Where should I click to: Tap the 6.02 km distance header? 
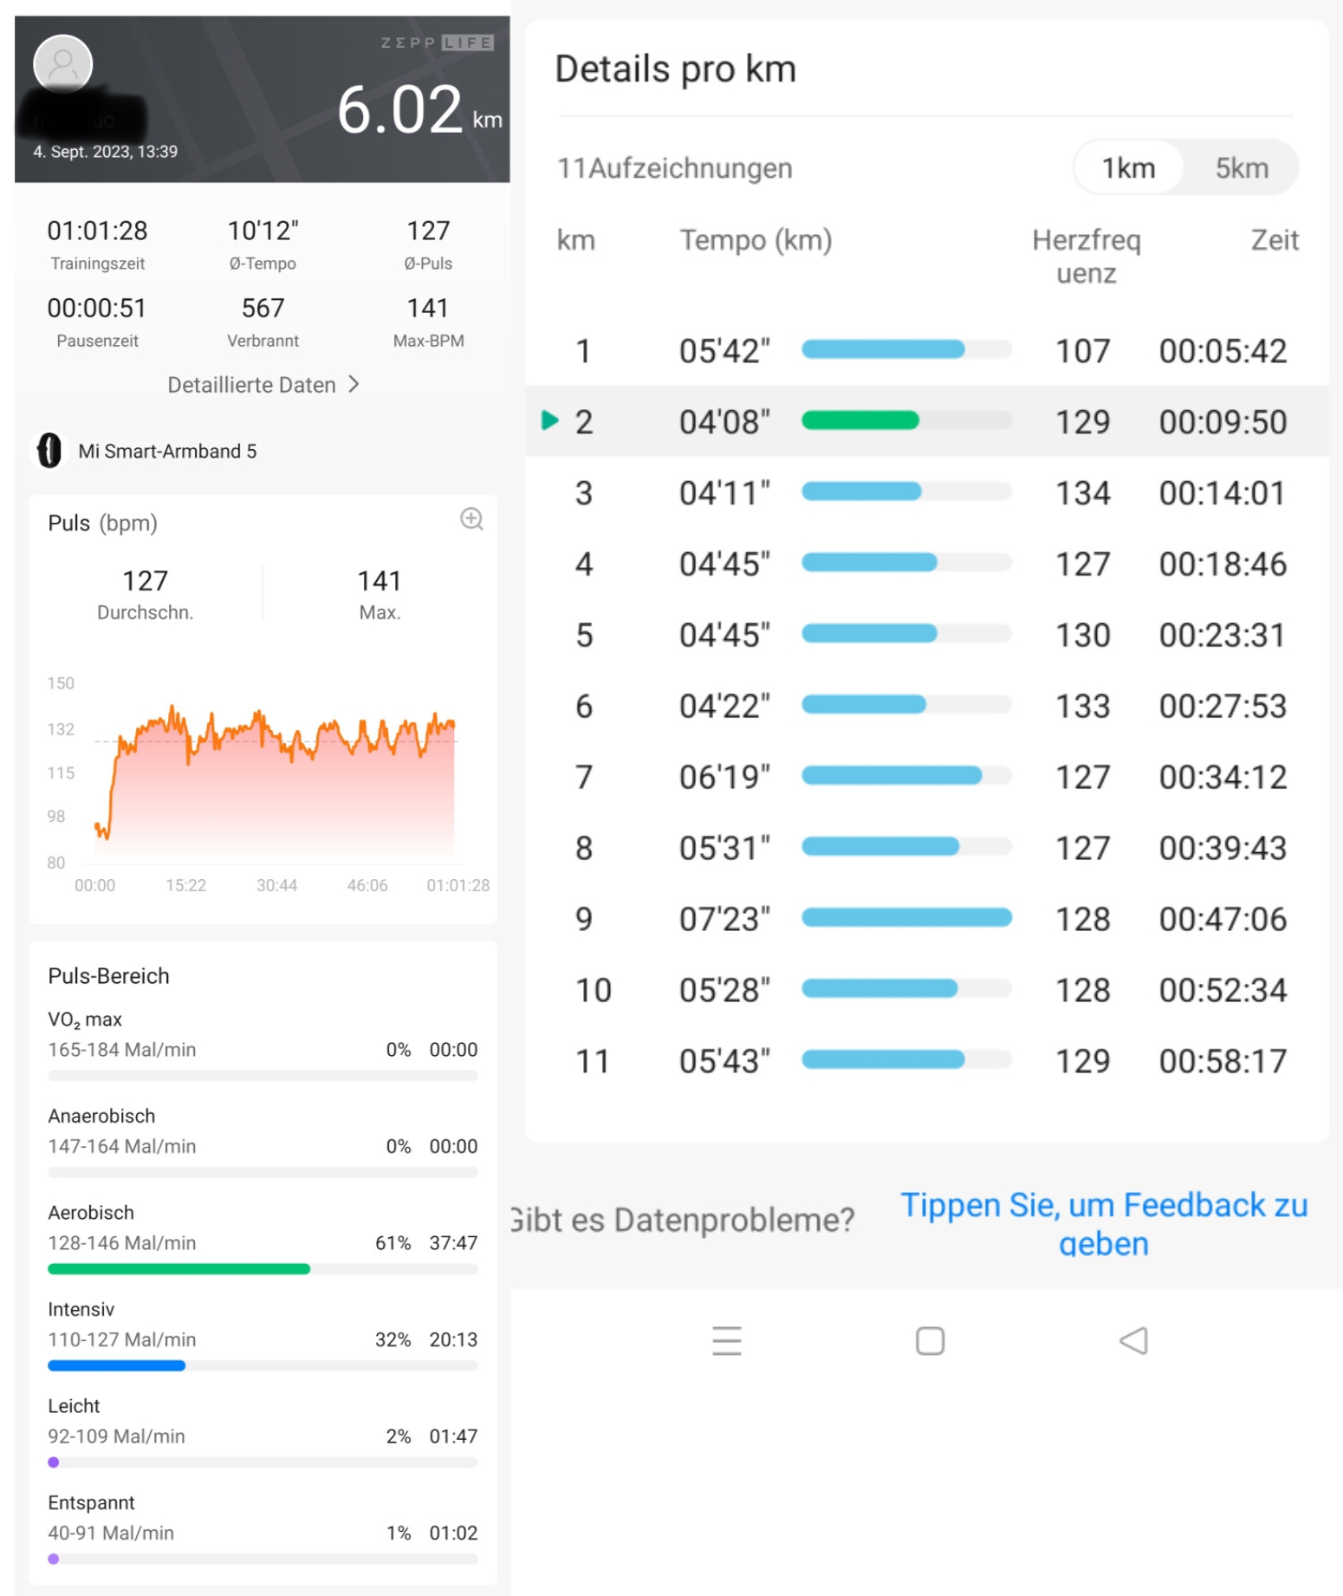[418, 111]
